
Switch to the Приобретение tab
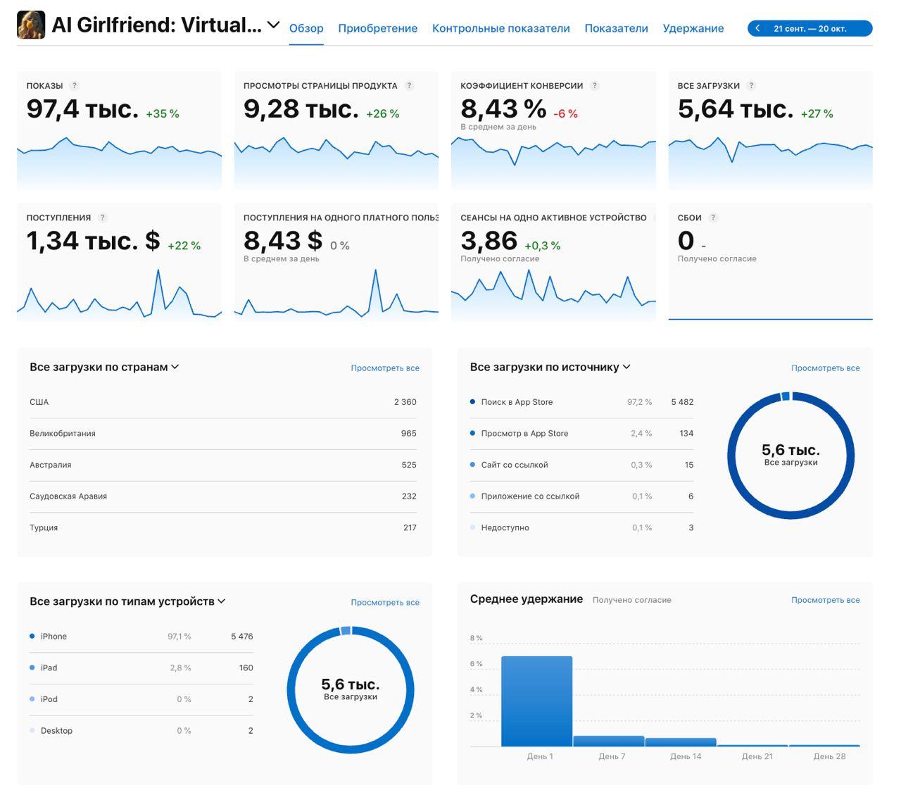point(377,29)
